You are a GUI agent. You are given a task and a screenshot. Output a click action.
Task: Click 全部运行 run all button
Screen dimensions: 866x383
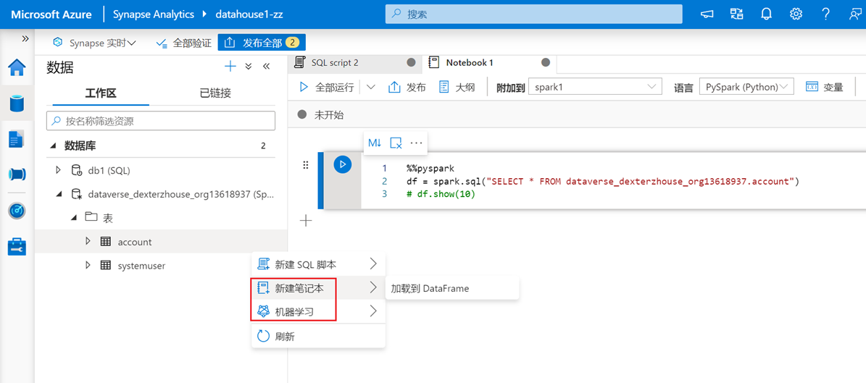[326, 87]
